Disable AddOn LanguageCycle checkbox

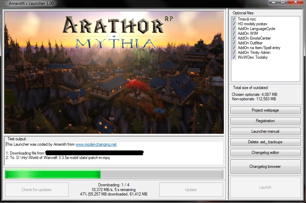234,29
